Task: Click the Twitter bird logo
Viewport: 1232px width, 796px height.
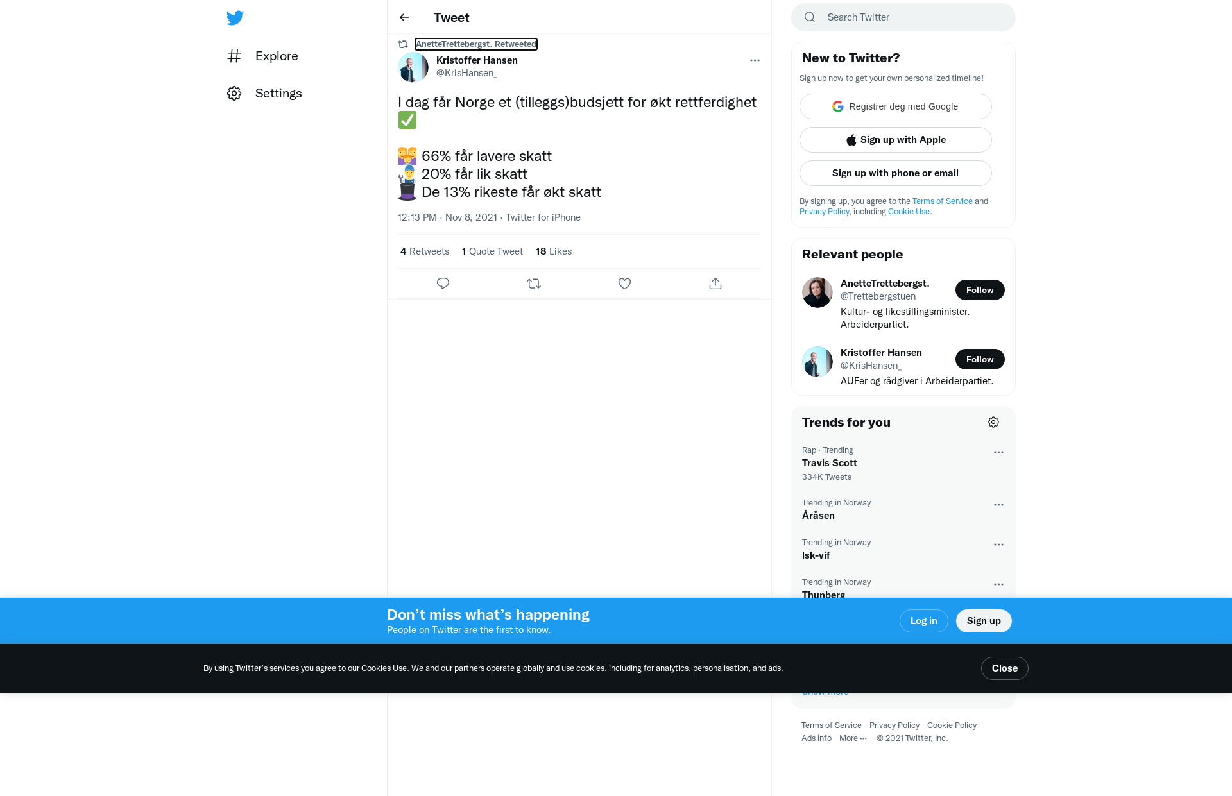Action: (x=235, y=17)
